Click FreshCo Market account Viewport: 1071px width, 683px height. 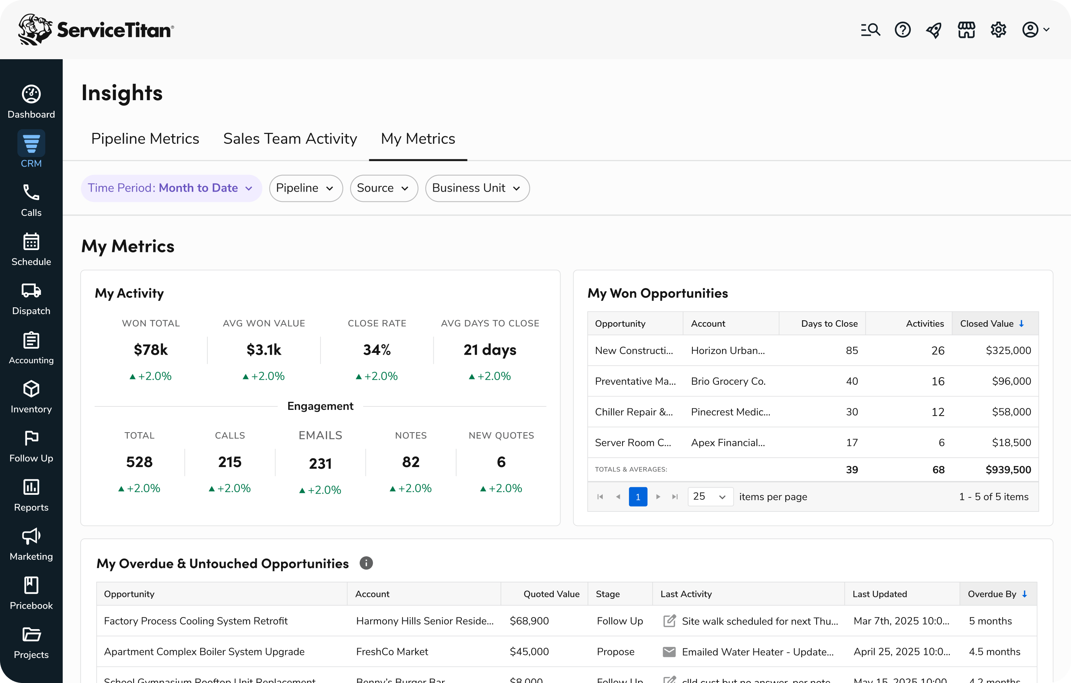pos(392,652)
